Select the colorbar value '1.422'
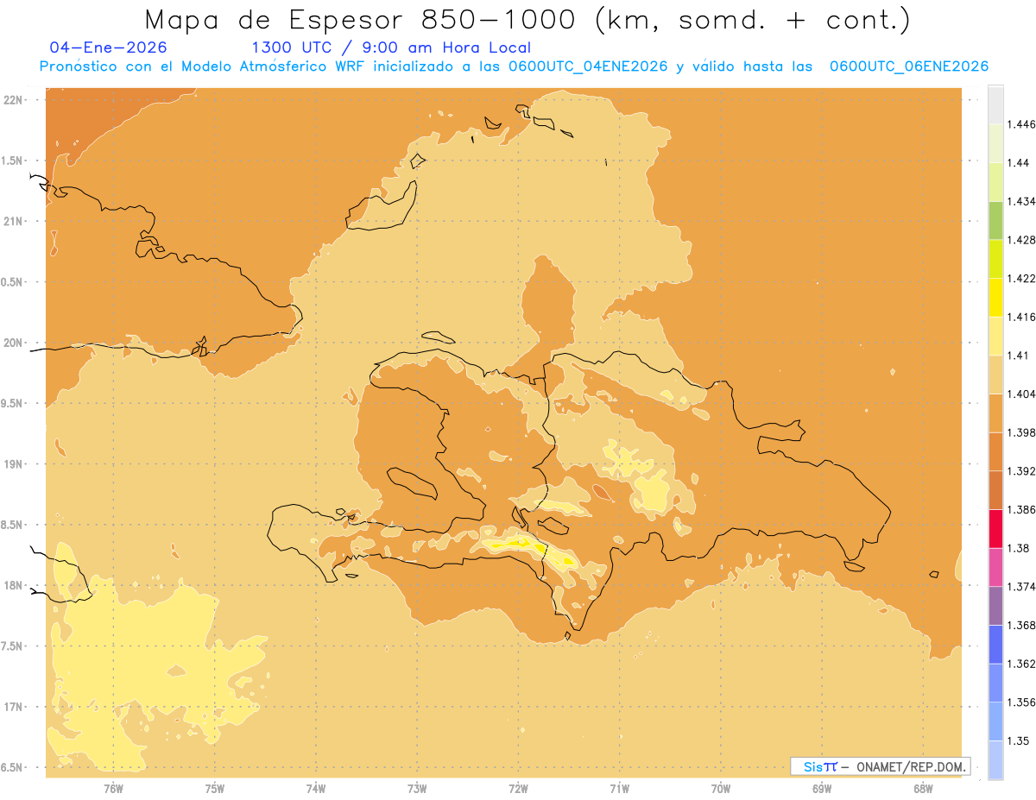Screen dimensions: 1036x800 [1021, 278]
